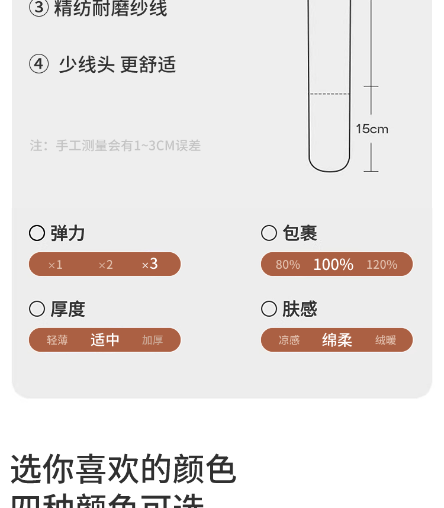Pick the 绵柔 skin-feel option
444x508 pixels.
337,340
